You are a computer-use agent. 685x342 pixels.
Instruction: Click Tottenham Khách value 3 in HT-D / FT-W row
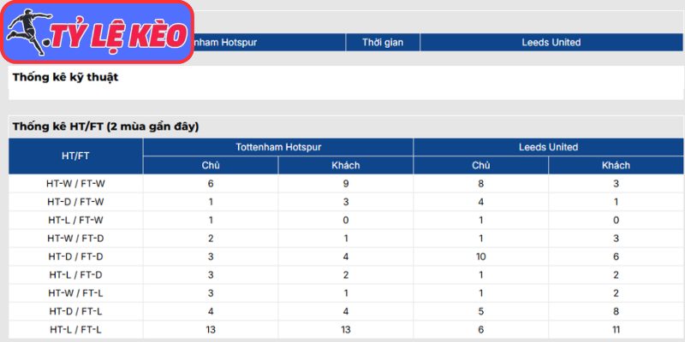click(346, 202)
